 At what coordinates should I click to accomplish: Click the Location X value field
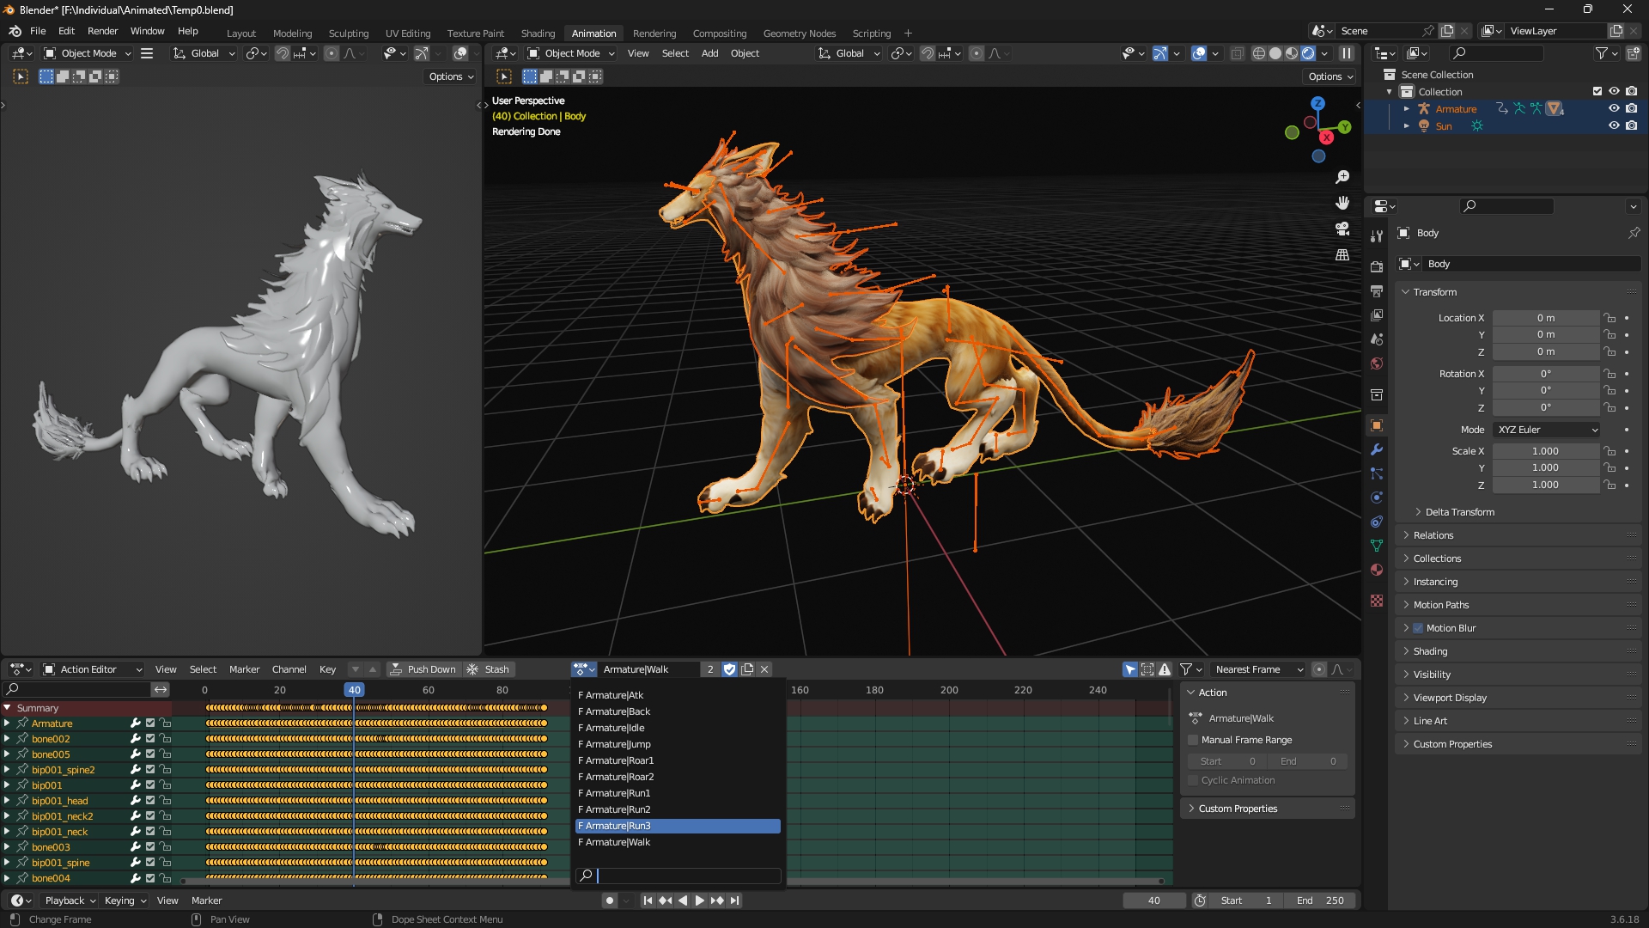pos(1545,318)
